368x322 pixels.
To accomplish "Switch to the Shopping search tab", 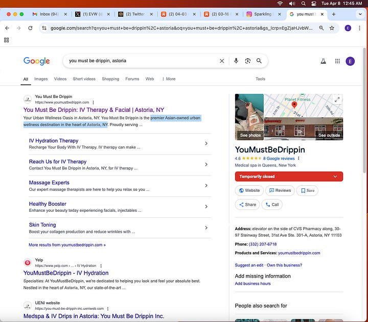I will [x=110, y=79].
